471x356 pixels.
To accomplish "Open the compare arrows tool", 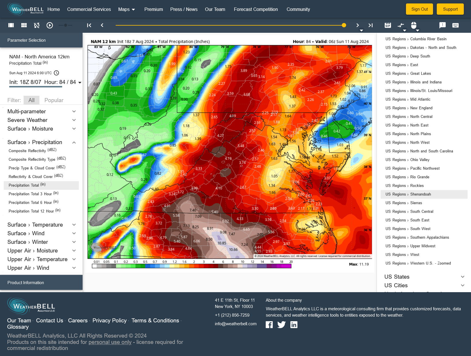I will click(x=401, y=25).
